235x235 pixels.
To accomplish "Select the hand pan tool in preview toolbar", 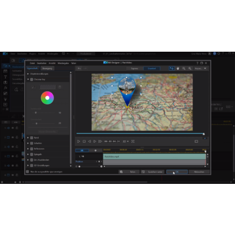I will click(178, 68).
